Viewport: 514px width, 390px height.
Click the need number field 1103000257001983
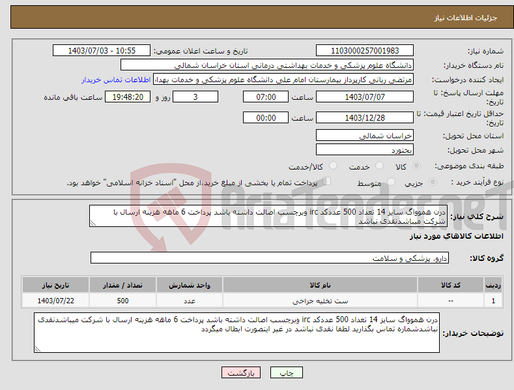[365, 51]
